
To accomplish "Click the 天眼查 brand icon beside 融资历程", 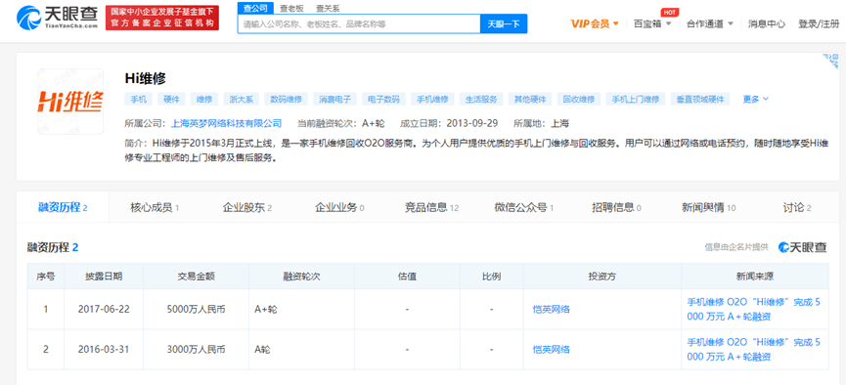I will tap(802, 247).
